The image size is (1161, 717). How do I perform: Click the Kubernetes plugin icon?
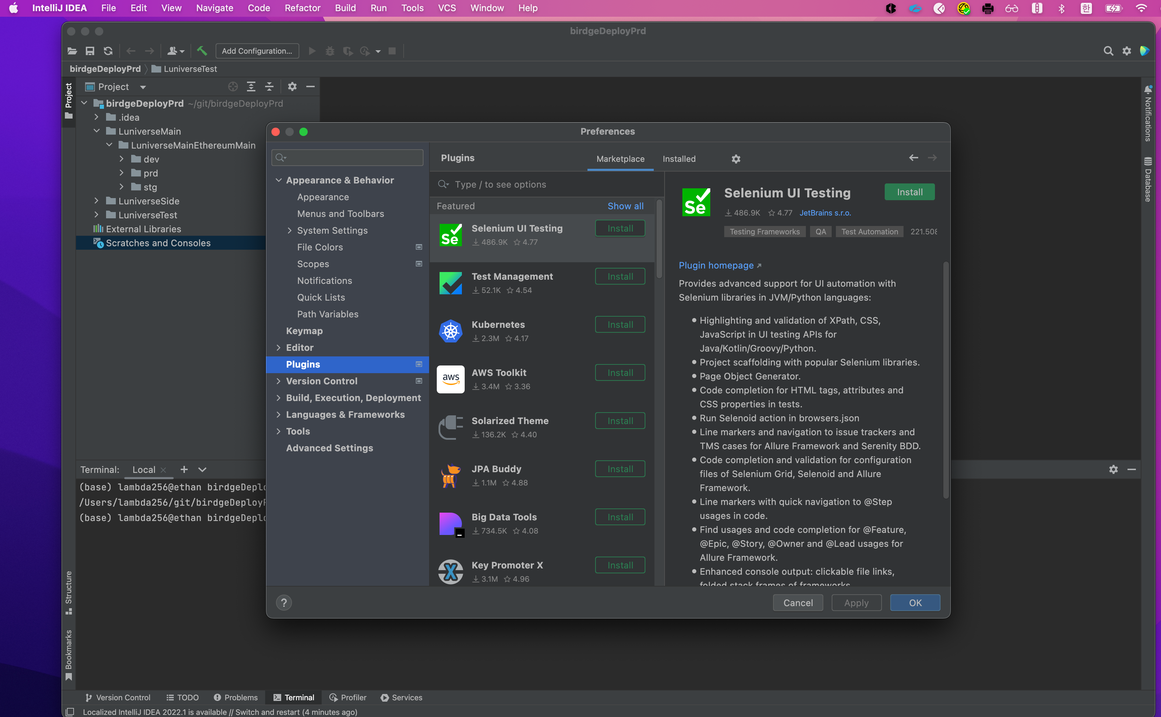[450, 331]
